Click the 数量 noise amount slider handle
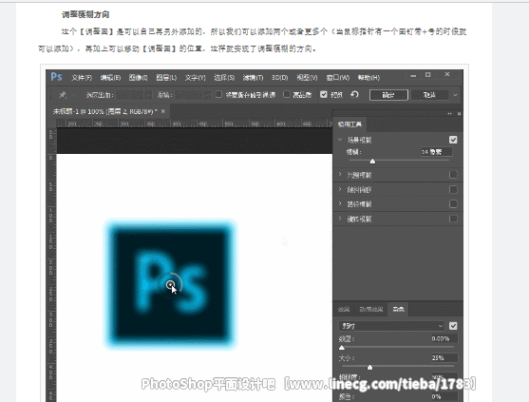This screenshot has height=402, width=529. 342,348
